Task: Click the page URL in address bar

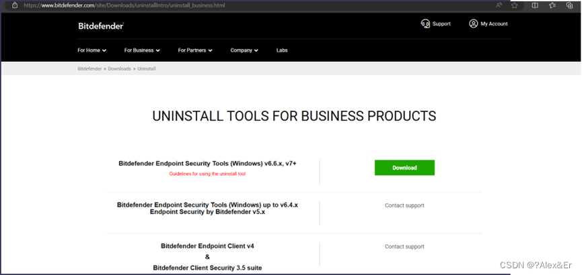Action: tap(124, 5)
